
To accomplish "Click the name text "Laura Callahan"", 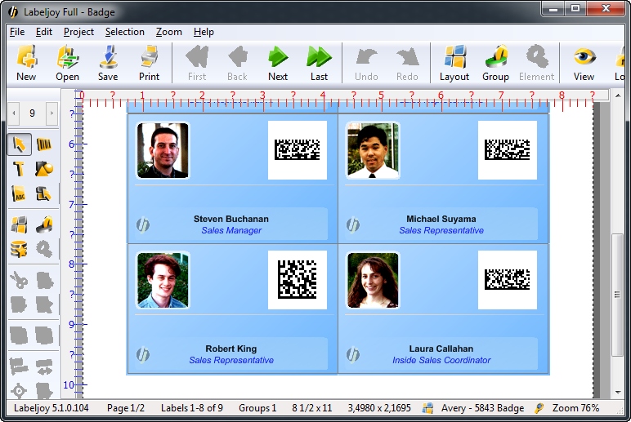I will pos(441,349).
